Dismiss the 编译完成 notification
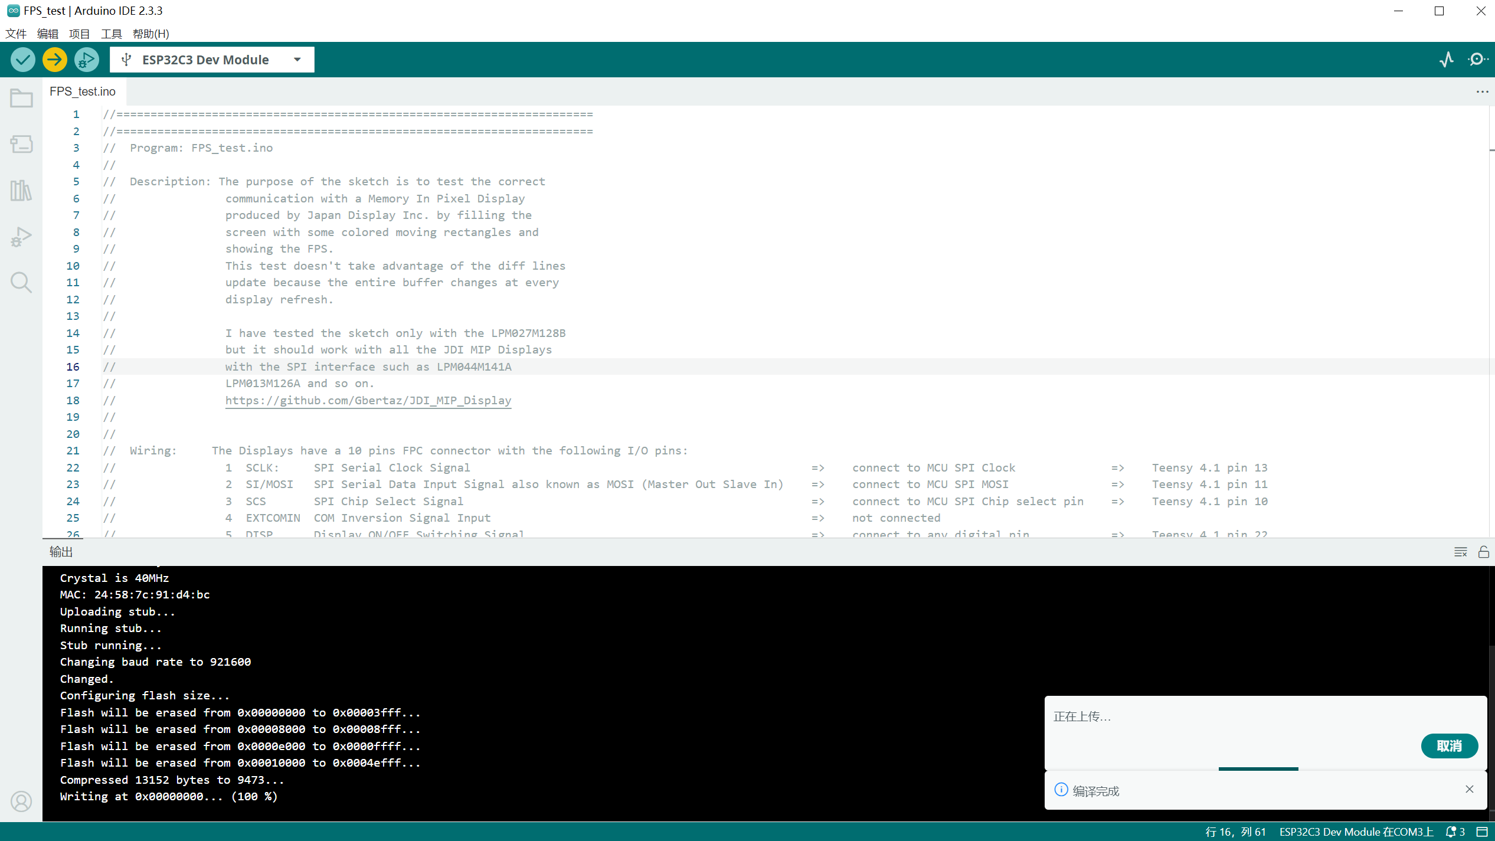The width and height of the screenshot is (1495, 841). pyautogui.click(x=1470, y=789)
